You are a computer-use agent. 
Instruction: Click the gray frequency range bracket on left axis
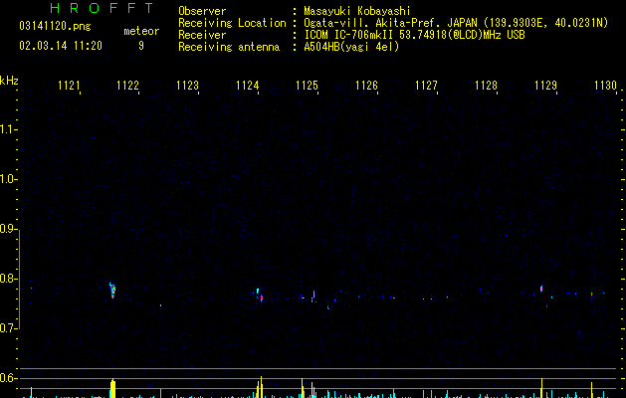[20, 280]
